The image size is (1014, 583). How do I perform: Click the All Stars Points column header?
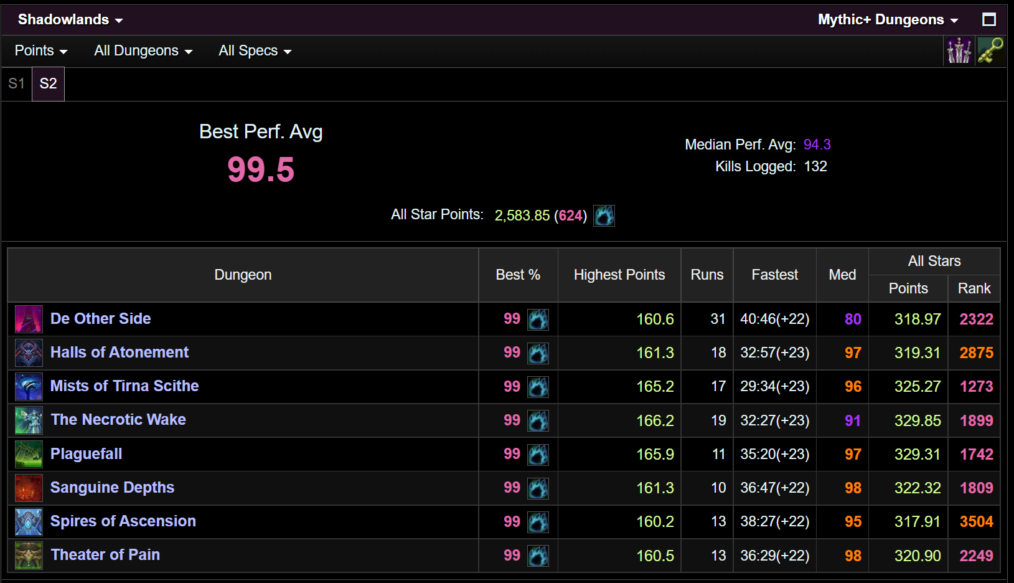(x=908, y=288)
